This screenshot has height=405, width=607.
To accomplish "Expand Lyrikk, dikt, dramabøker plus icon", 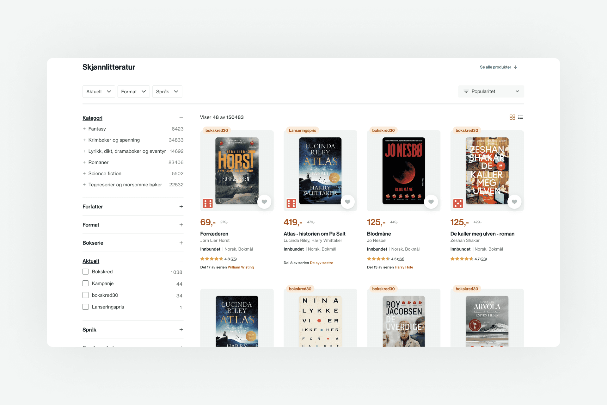I will (84, 151).
